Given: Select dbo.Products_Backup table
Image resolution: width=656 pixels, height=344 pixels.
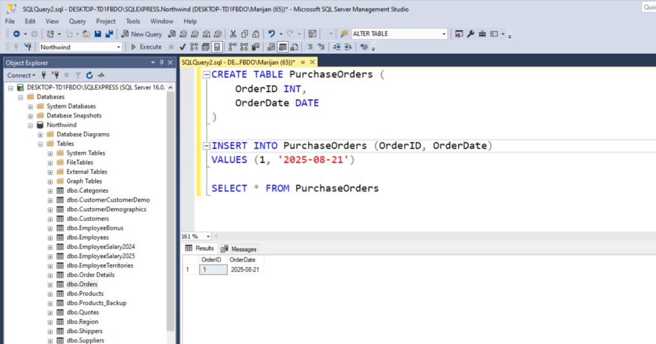Looking at the screenshot, I should [96, 303].
